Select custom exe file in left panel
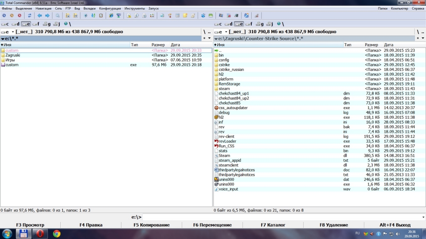Screen dimensions: 426x239 tap(106, 65)
